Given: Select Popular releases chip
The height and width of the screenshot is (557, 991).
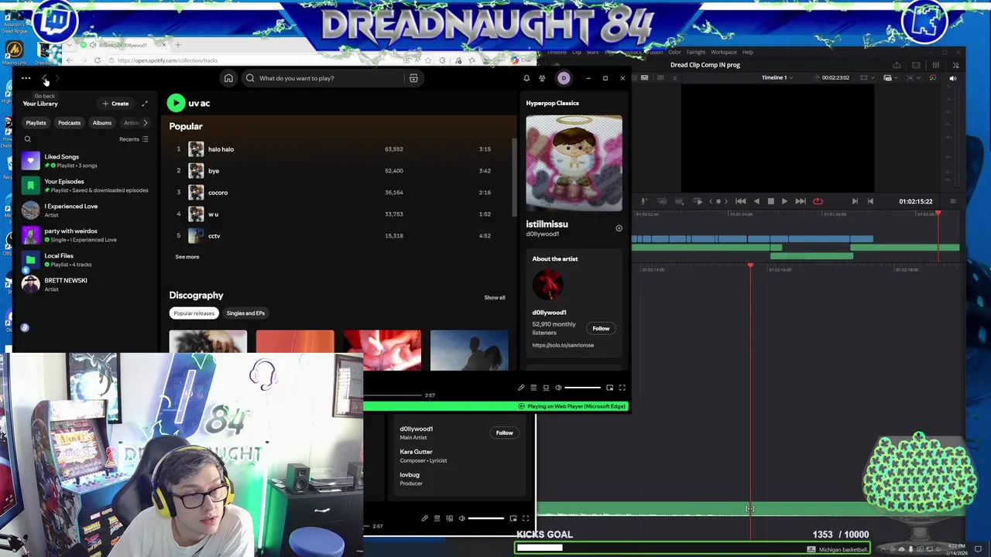Looking at the screenshot, I should [x=194, y=313].
